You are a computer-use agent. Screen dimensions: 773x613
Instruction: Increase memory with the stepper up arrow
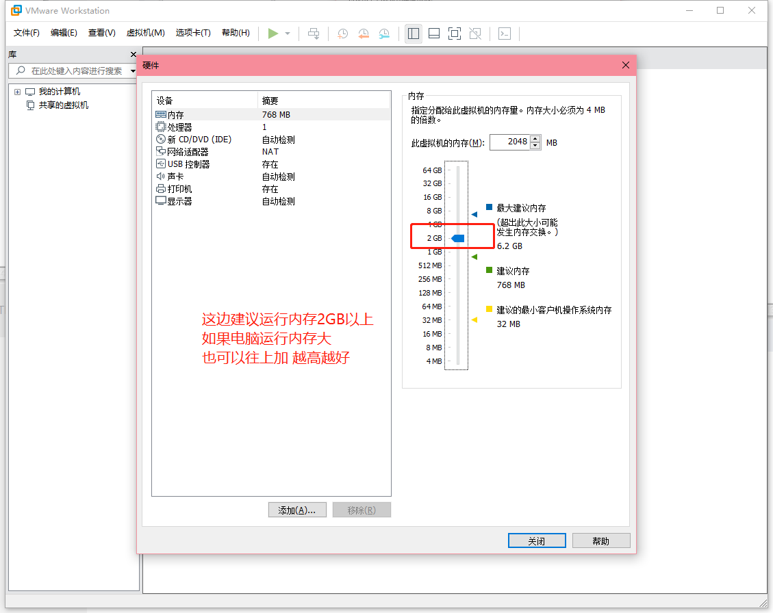pos(535,138)
